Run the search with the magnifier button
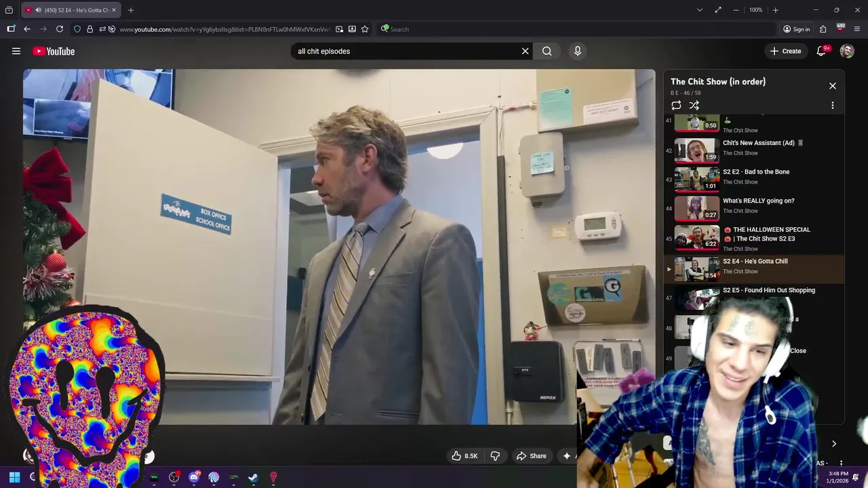This screenshot has width=868, height=488. pos(547,51)
